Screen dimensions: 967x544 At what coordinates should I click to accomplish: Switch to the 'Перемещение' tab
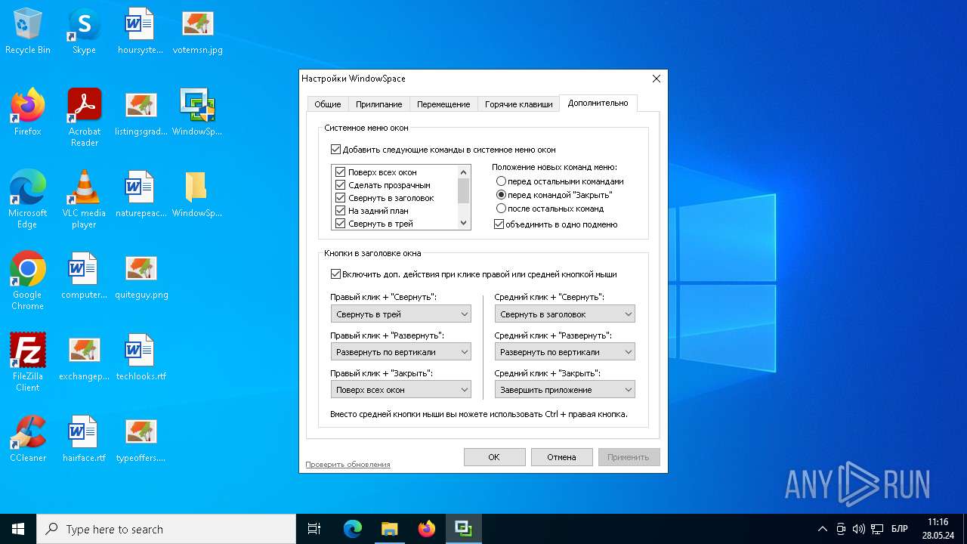(x=443, y=104)
